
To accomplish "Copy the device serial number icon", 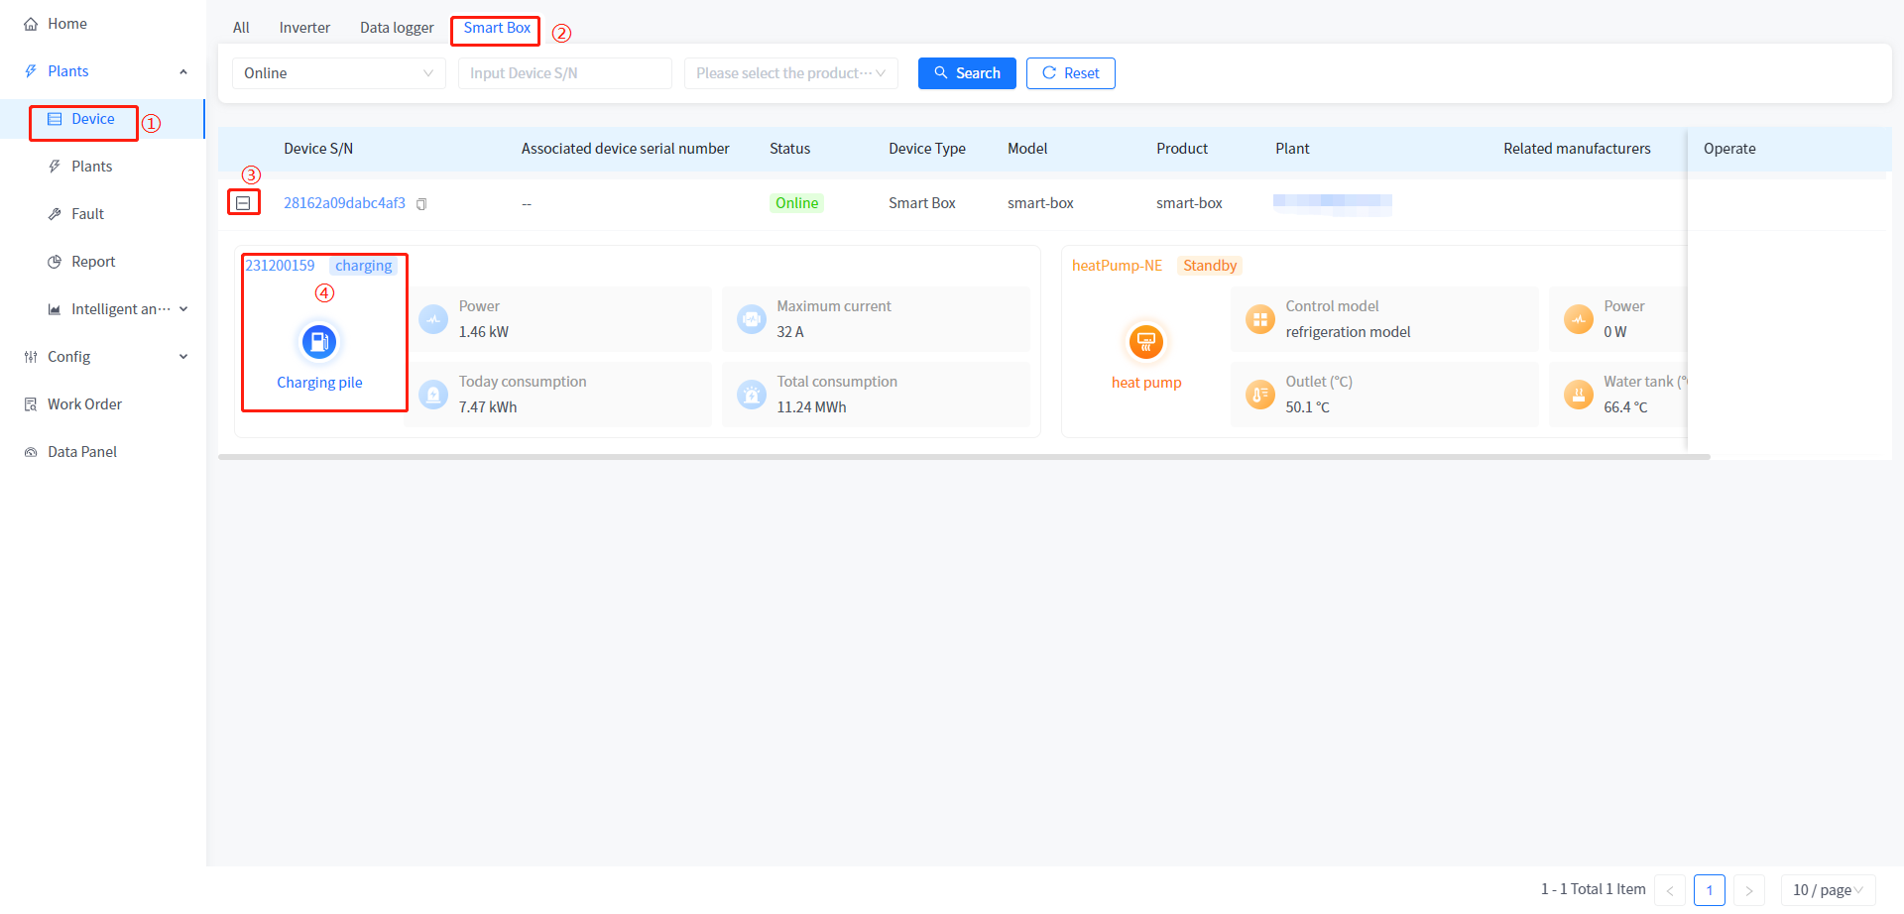I will pos(421,204).
